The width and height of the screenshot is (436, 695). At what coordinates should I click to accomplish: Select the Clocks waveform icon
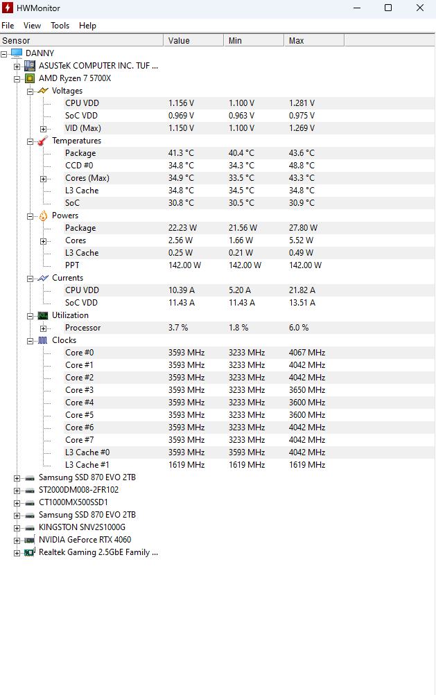click(x=43, y=340)
